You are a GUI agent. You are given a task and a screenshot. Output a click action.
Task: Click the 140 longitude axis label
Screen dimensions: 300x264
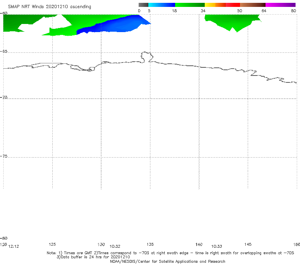(199, 245)
